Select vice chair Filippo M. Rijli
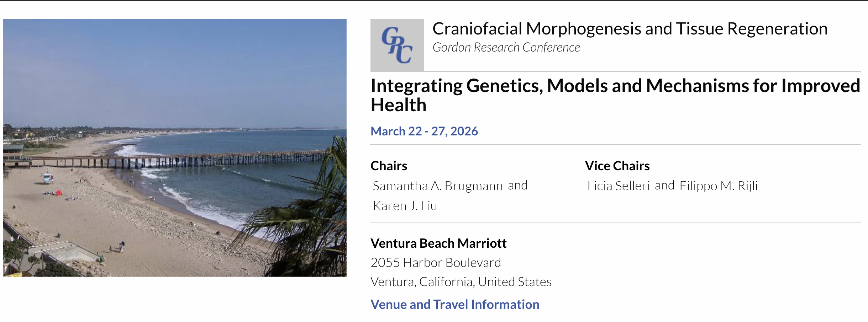Viewport: 868px width, 322px height. click(x=719, y=186)
